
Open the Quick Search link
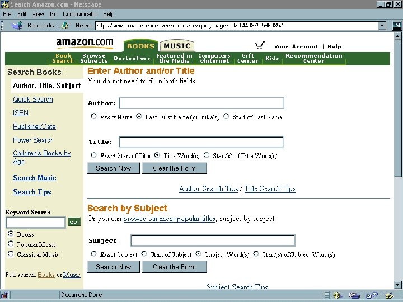[x=33, y=100]
